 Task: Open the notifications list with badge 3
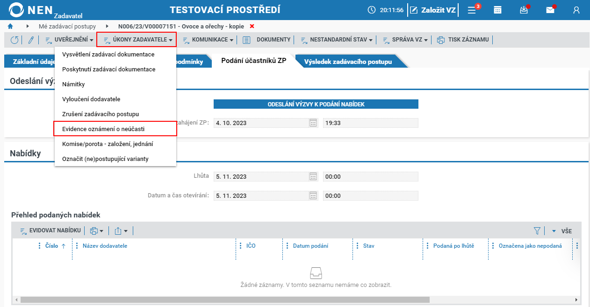pyautogui.click(x=472, y=10)
